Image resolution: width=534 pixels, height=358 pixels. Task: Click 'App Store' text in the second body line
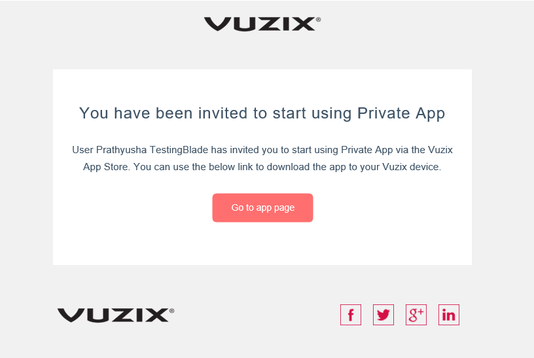106,167
